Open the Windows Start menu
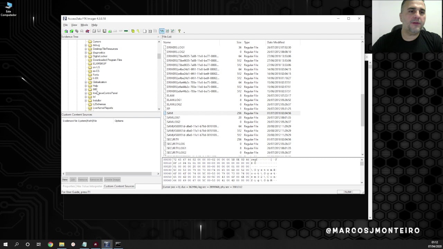Viewport: 443px width, 249px height. (6, 245)
